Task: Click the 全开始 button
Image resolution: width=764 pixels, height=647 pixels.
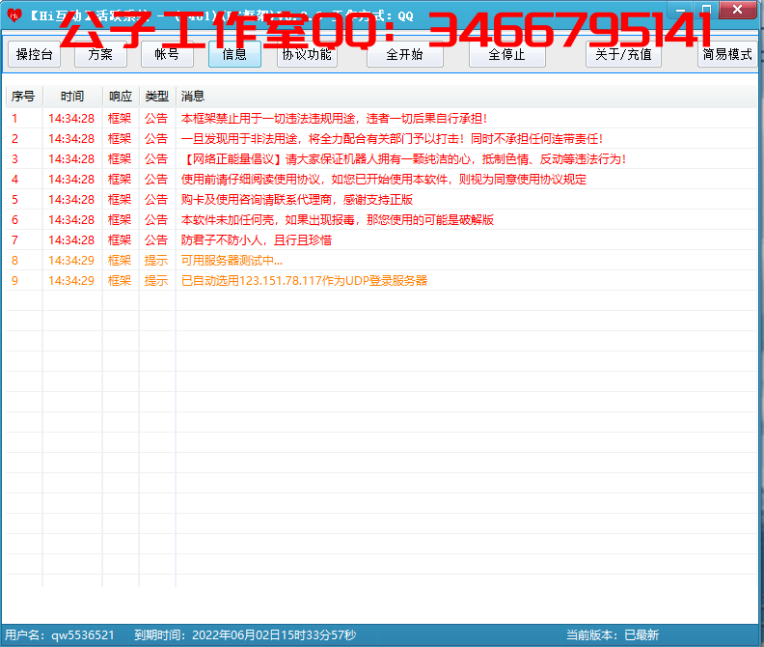Action: (405, 54)
